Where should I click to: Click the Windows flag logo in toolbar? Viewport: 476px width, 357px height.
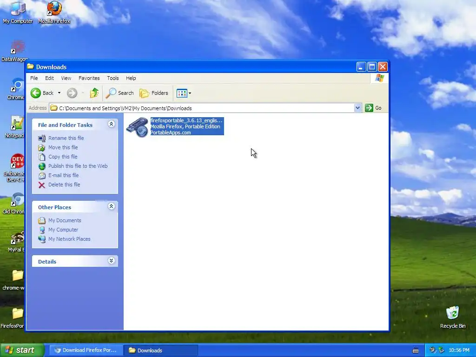tap(379, 78)
